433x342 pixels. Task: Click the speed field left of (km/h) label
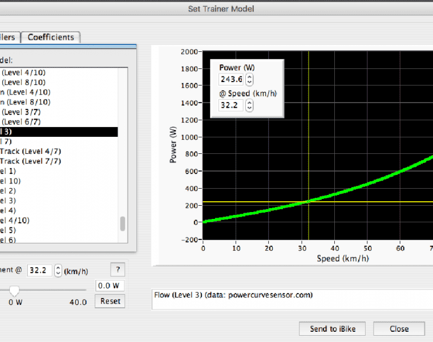(x=40, y=270)
